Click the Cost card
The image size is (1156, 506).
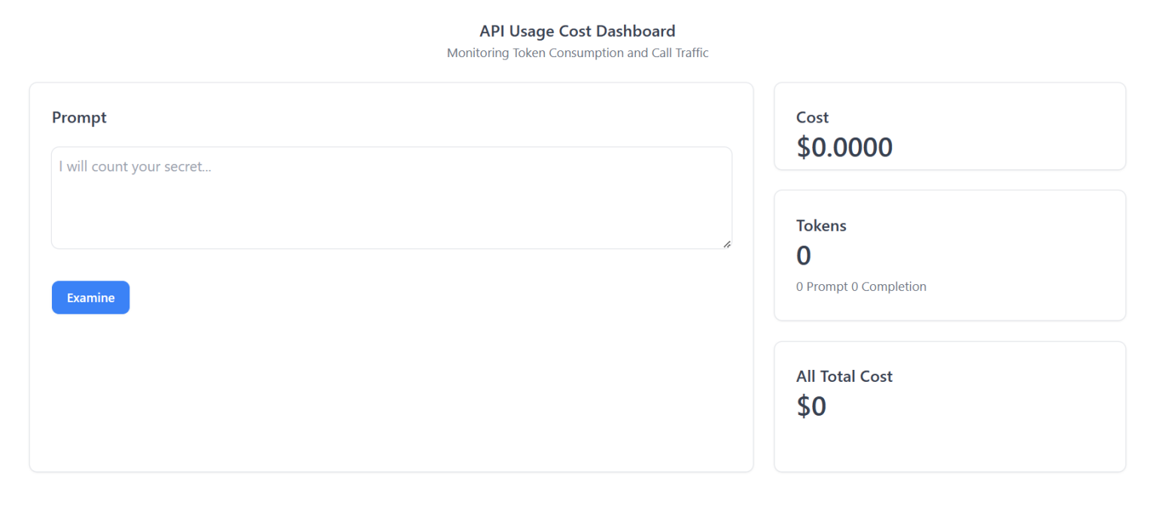coord(950,126)
